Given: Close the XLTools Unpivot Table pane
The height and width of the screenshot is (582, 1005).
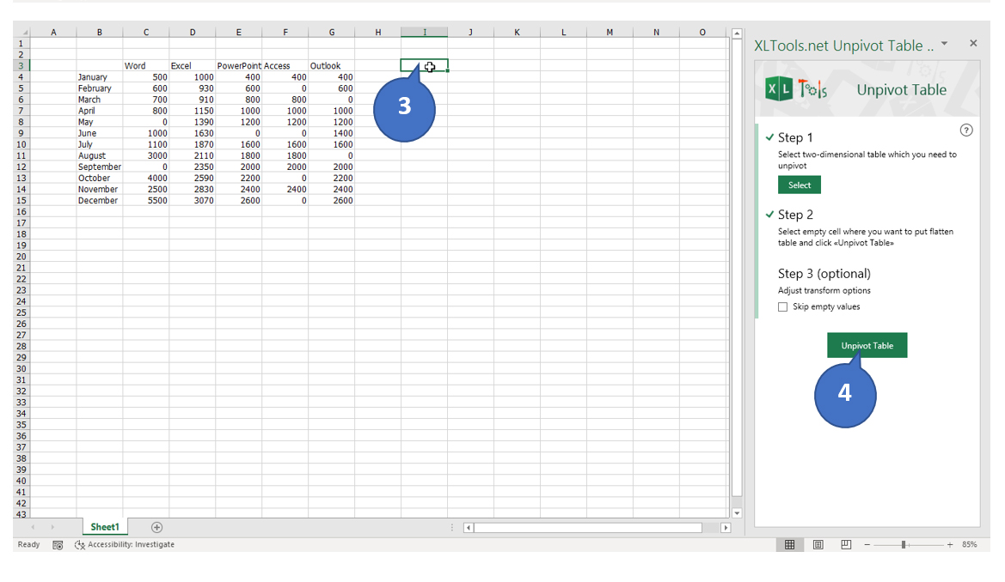Looking at the screenshot, I should point(973,44).
